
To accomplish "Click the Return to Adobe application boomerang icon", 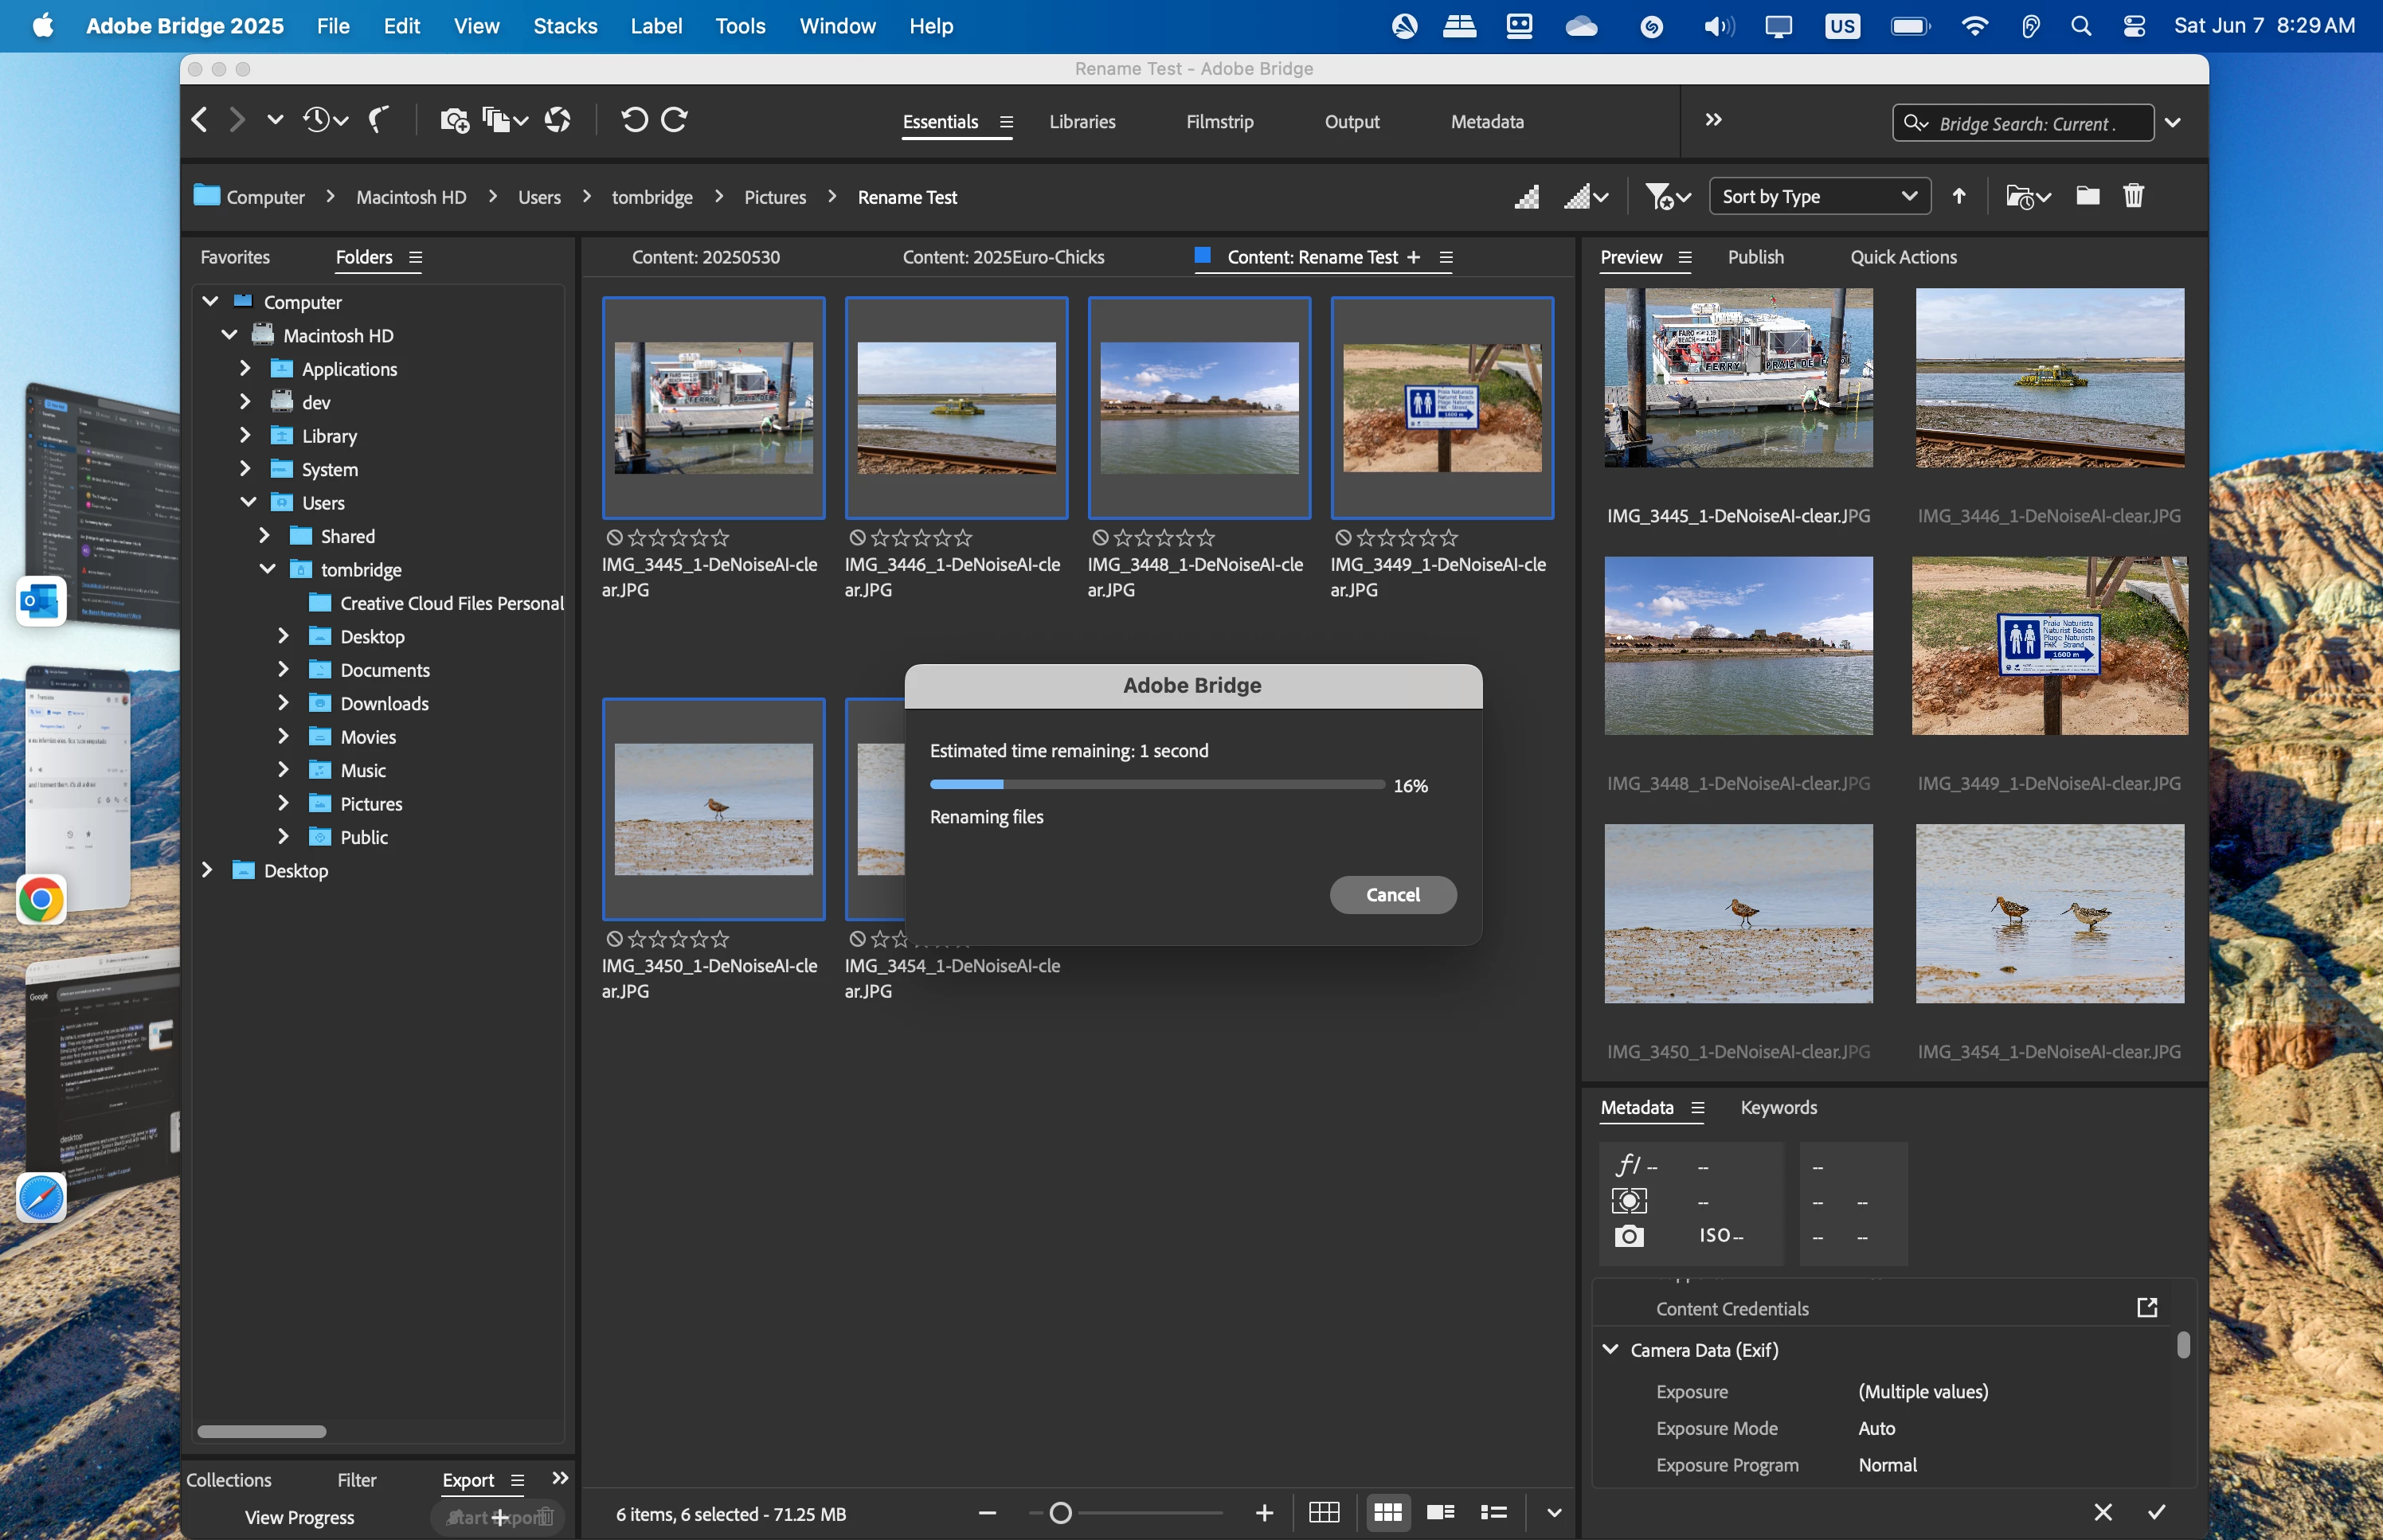I will (x=378, y=121).
